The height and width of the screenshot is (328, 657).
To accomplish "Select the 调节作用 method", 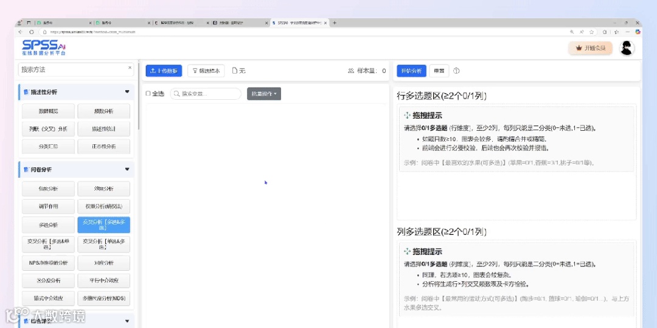I will (48, 206).
